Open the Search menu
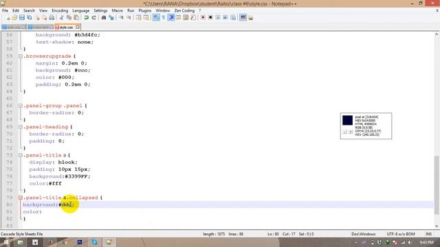Viewport: 440px width, 247px height. coord(29,10)
